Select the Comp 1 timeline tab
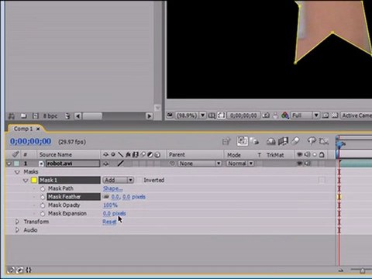372x279 pixels. 23,129
